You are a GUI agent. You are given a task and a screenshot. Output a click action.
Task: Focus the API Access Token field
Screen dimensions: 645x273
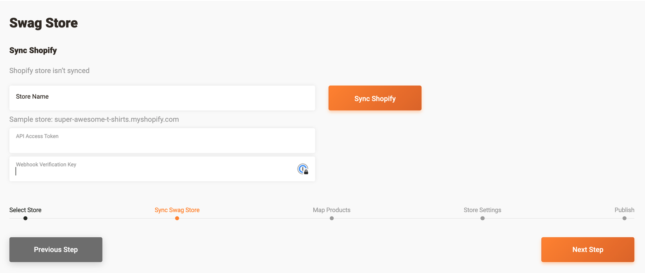pos(162,141)
